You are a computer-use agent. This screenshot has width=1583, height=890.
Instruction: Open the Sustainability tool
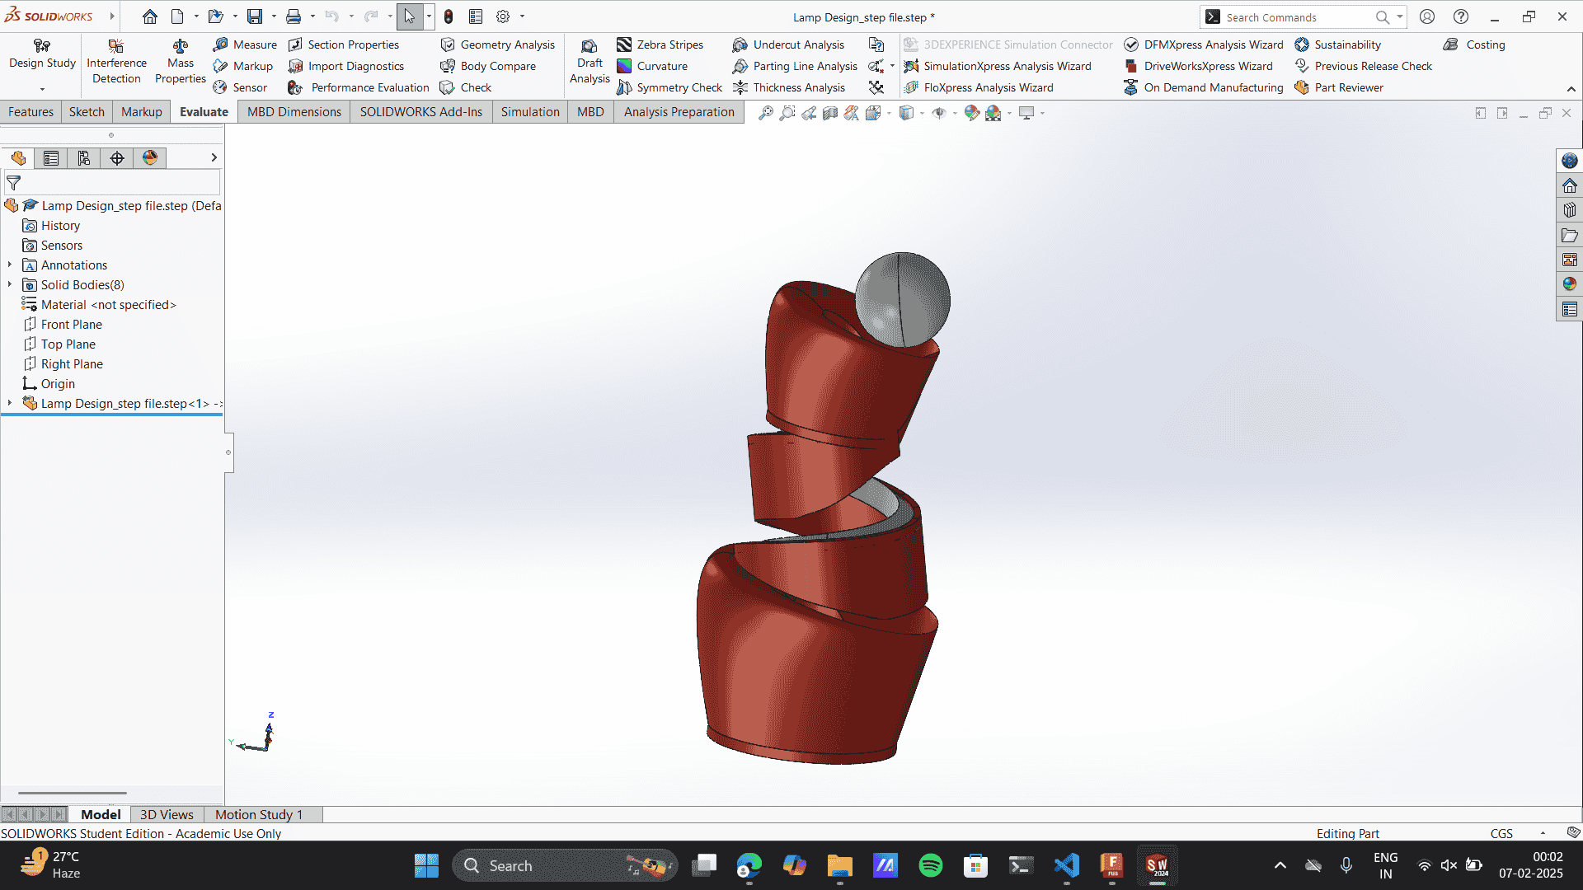click(x=1338, y=44)
